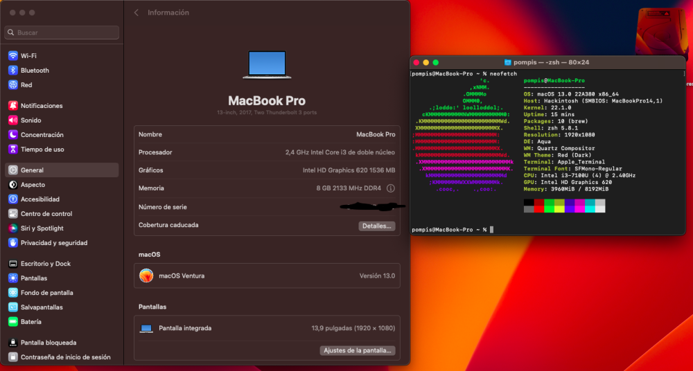
Task: Click the Memory: 3960MiB / 8192MiB line
Action: [566, 190]
